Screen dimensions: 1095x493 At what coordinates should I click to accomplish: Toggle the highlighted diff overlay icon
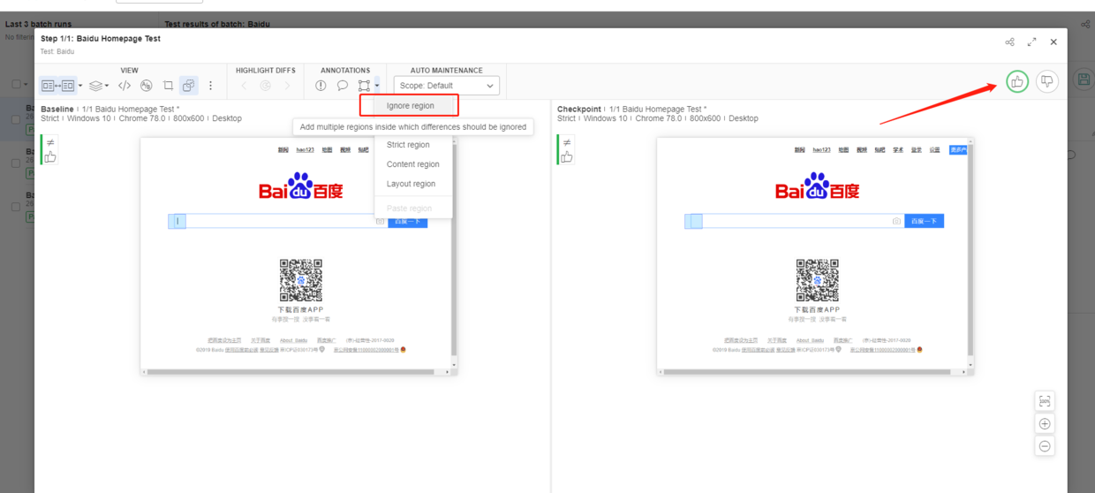(x=189, y=86)
